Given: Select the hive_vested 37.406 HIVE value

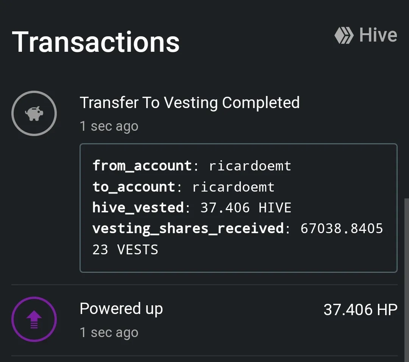Looking at the screenshot, I should (x=246, y=208).
